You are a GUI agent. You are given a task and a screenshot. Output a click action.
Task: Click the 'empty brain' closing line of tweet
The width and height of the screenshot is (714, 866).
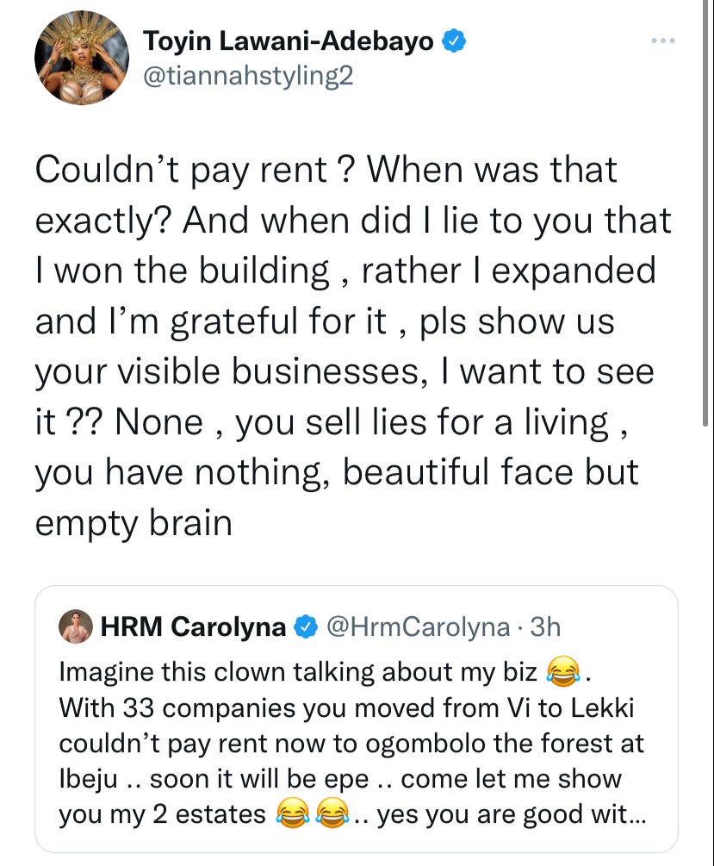tap(133, 522)
